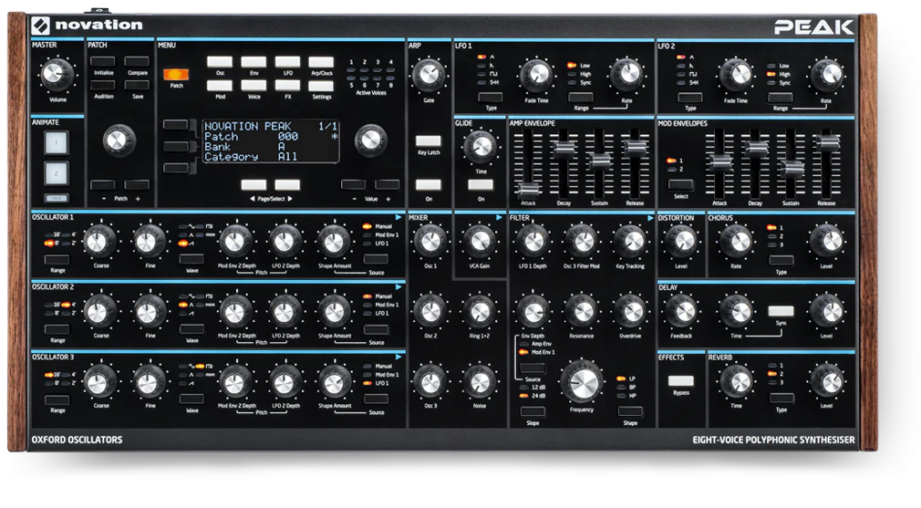Viewport: 921px width, 508px height.
Task: Toggle the Arp On button
Action: 429,185
